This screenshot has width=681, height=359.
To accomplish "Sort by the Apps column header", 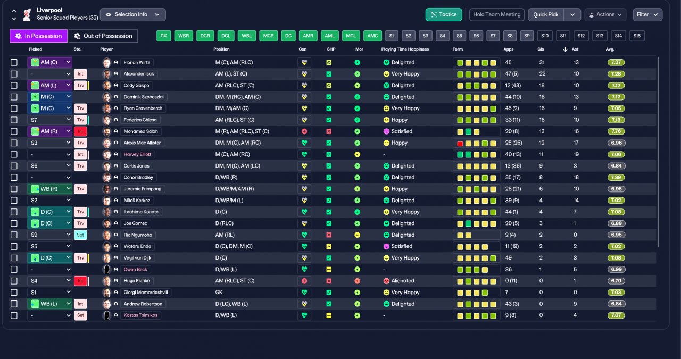I will coord(509,49).
